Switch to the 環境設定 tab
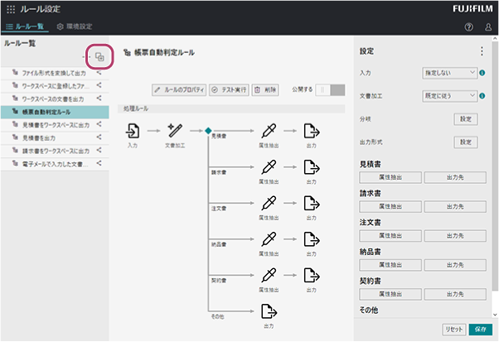Image resolution: width=499 pixels, height=342 pixels. point(75,26)
